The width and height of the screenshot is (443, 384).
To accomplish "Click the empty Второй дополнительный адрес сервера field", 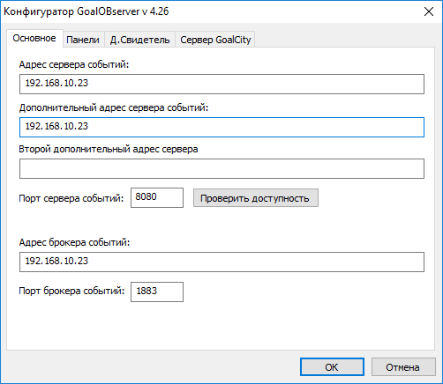I will (x=221, y=168).
